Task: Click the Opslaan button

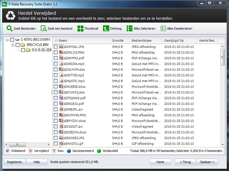Action: (207, 162)
